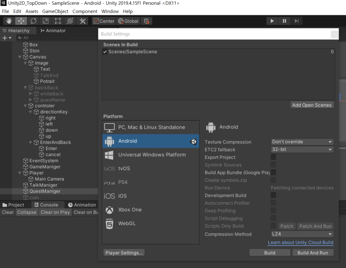Image resolution: width=346 pixels, height=268 pixels.
Task: Collapse the balckBack object
Action: coord(25,88)
